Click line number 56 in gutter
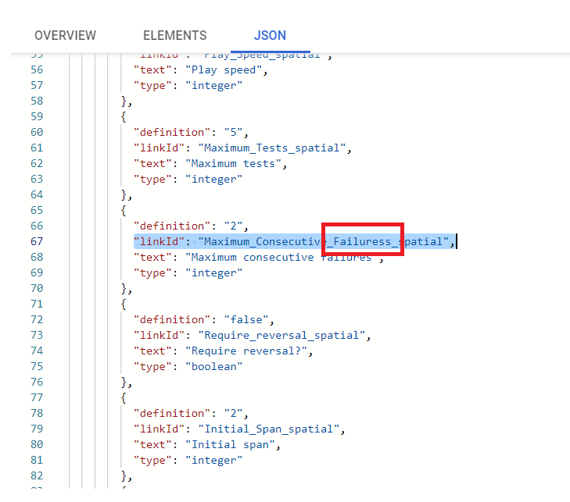Screen dimensions: 570x502 [37, 69]
